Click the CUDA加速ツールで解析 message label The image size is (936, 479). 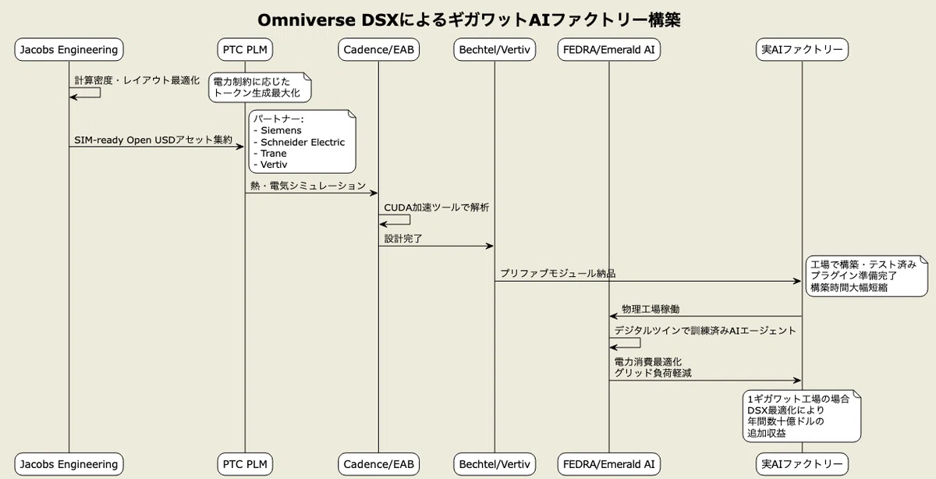tap(437, 207)
